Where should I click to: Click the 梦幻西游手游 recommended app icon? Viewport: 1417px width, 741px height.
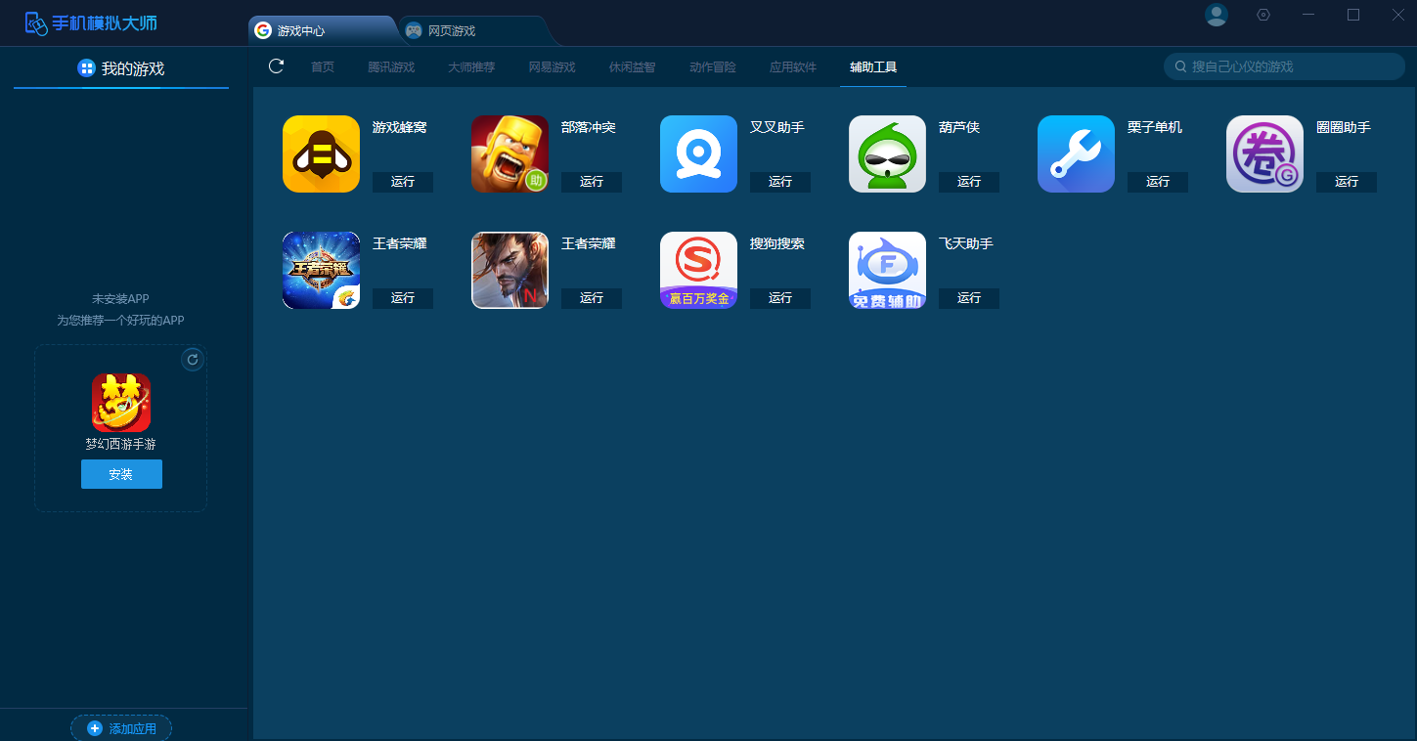coord(121,403)
